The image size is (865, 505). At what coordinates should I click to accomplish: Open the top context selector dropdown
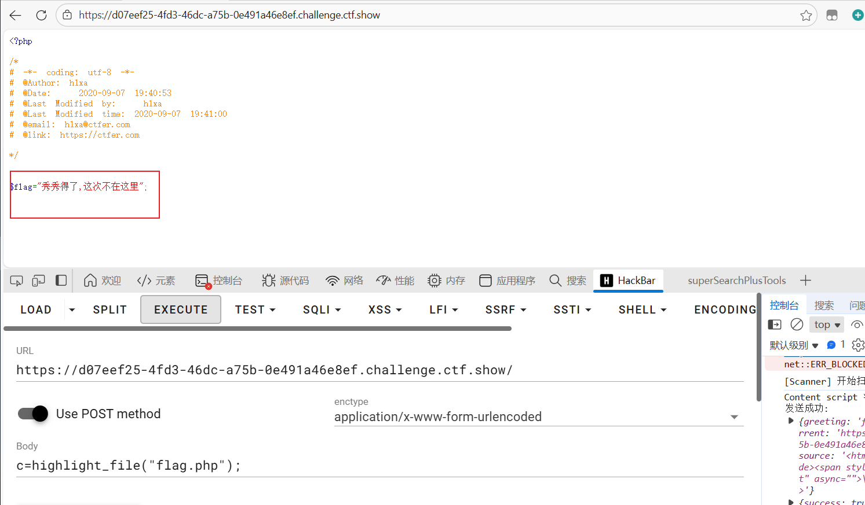tap(827, 325)
